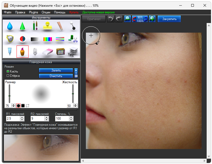Select the red eye removal tool
Viewport: 212px width, 164px height.
point(23,39)
